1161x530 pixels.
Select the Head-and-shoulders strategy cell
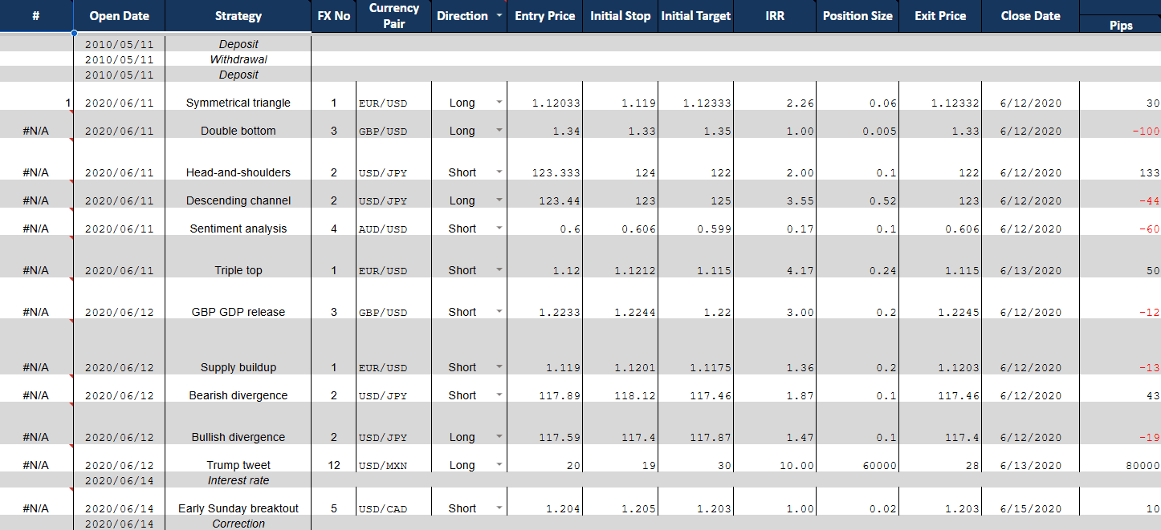[238, 159]
